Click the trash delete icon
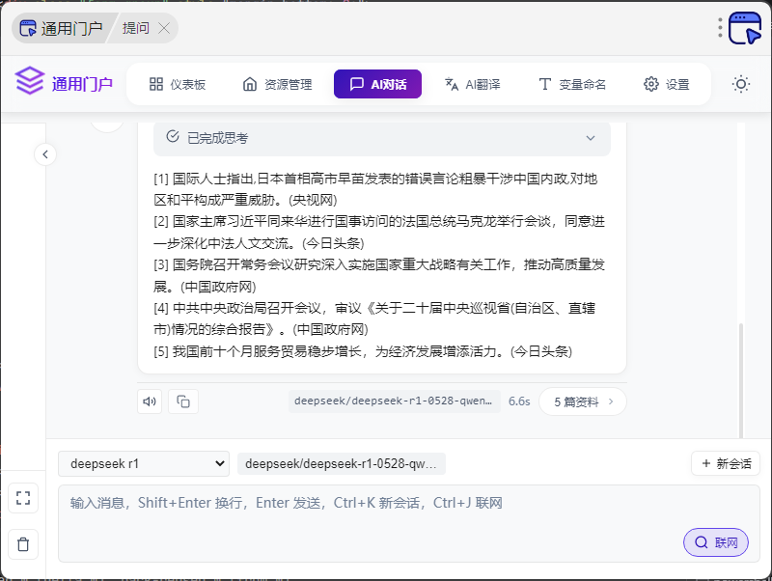 [24, 544]
